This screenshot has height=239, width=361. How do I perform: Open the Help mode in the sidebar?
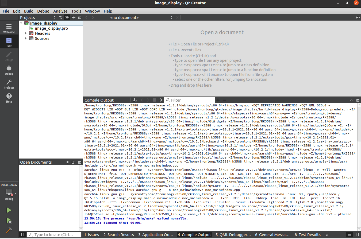coord(9,98)
